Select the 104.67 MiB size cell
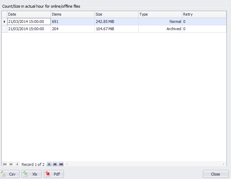This screenshot has width=231, height=179. click(x=116, y=29)
